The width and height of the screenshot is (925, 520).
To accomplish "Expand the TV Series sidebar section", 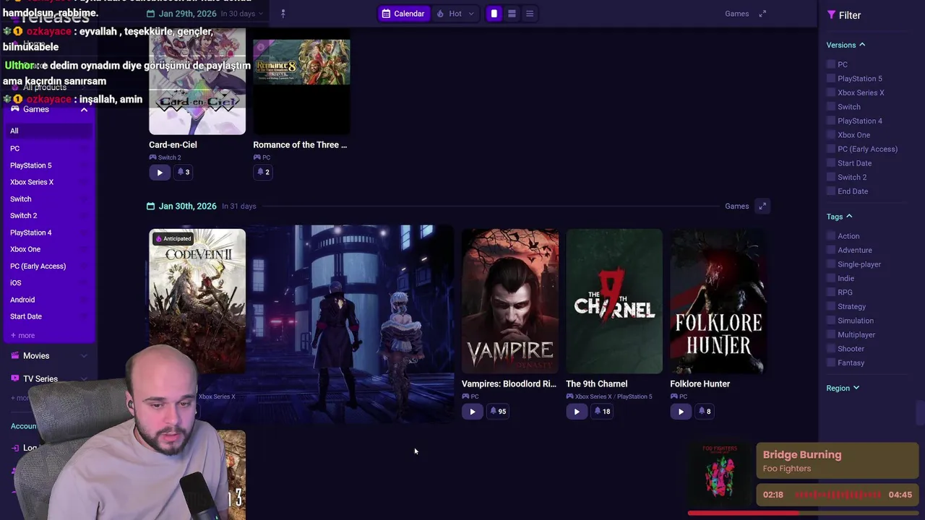I will tap(84, 378).
